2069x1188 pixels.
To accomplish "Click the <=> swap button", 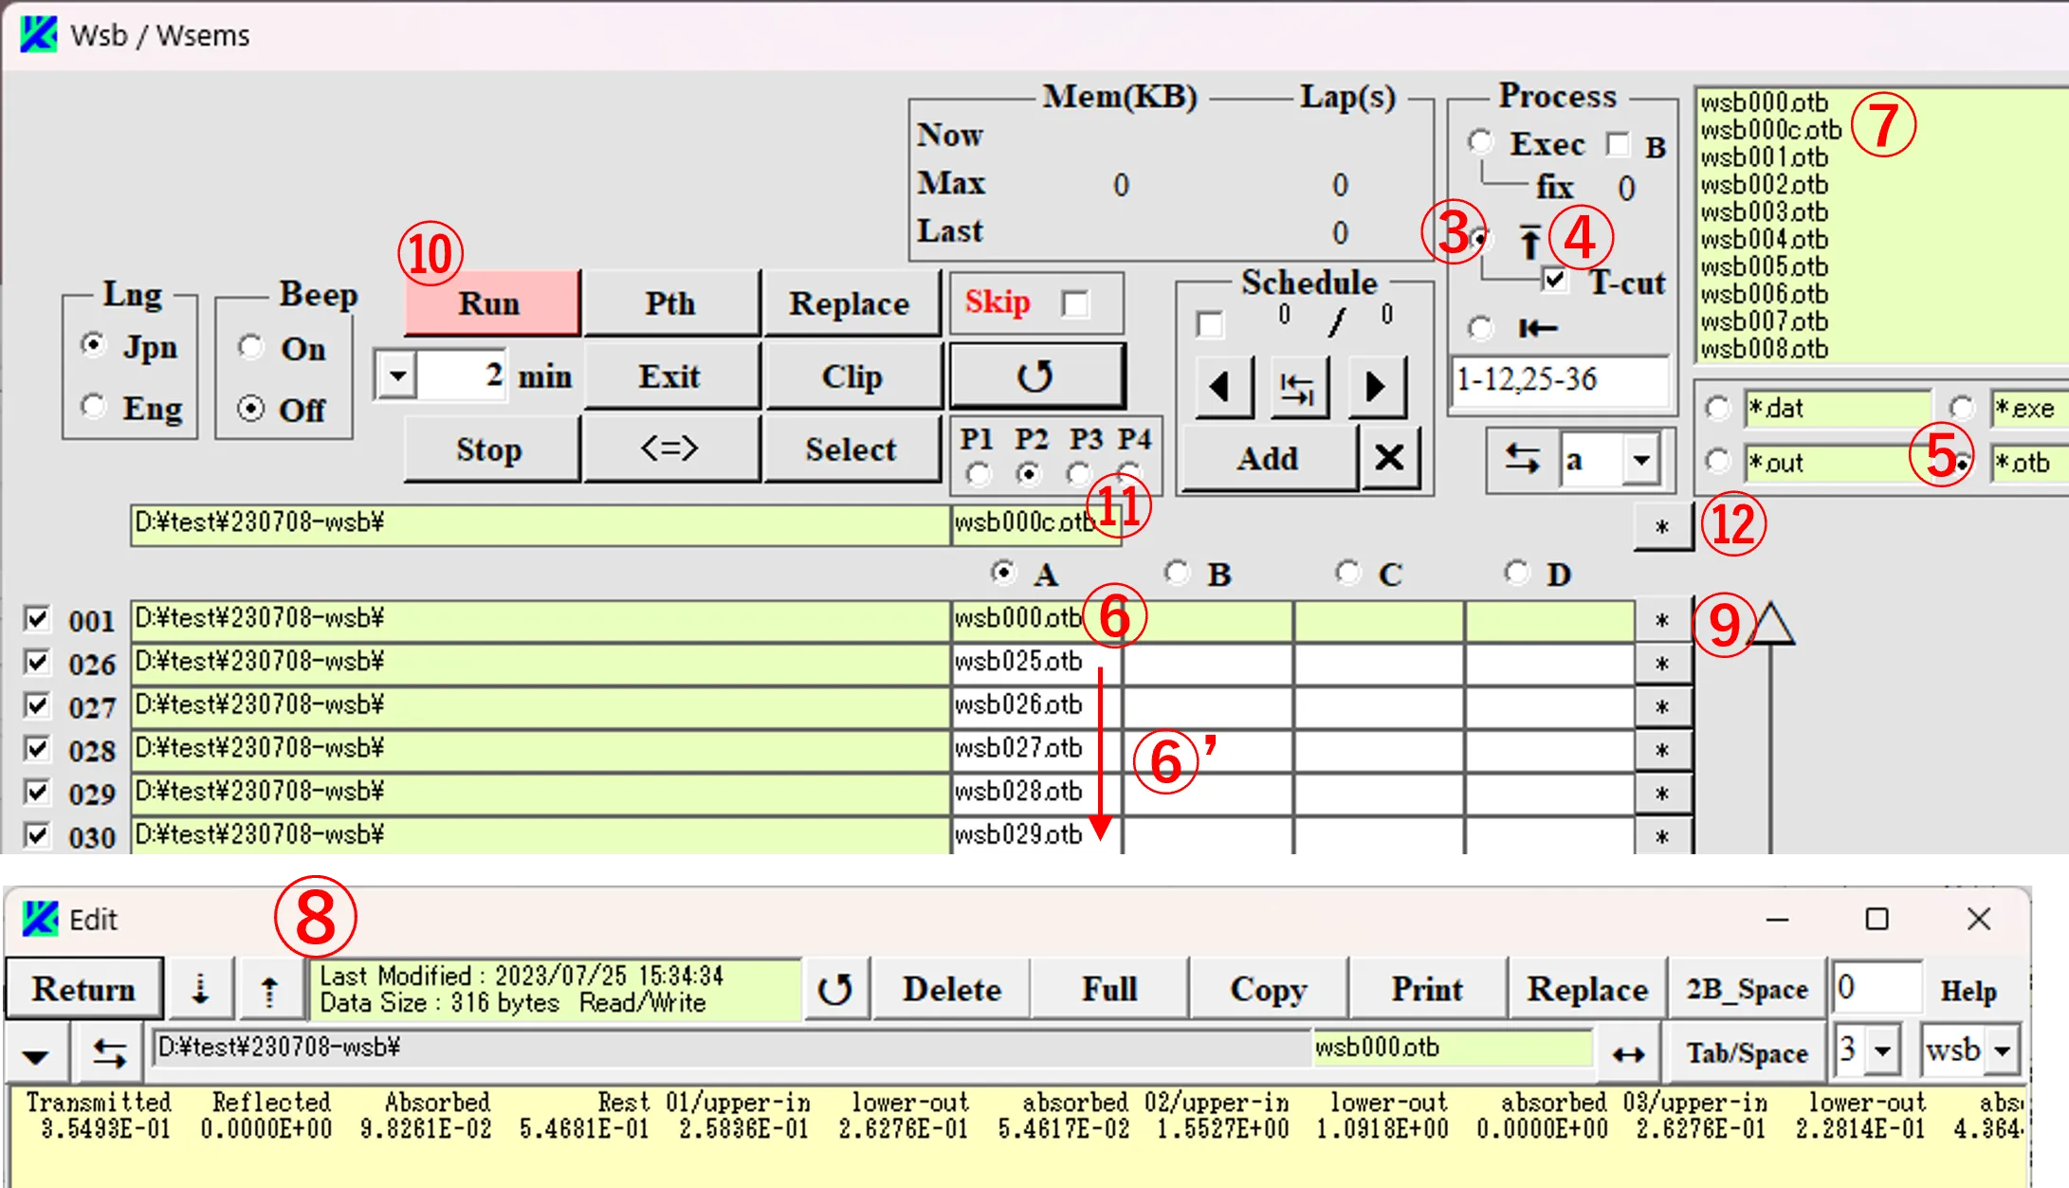I will tap(669, 448).
